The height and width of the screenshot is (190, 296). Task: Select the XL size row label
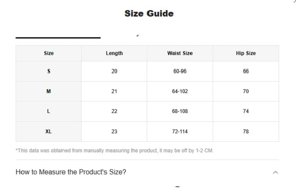coord(49,132)
